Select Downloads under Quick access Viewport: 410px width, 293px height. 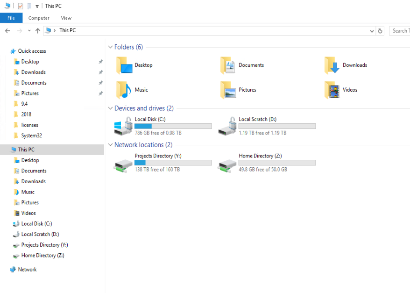tap(34, 72)
